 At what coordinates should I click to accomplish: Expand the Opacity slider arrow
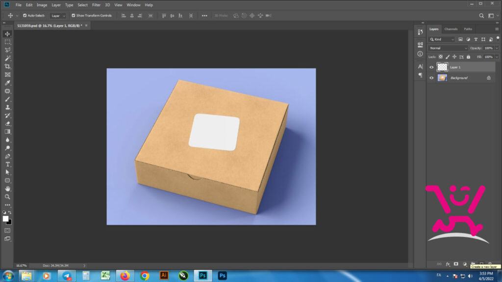497,48
